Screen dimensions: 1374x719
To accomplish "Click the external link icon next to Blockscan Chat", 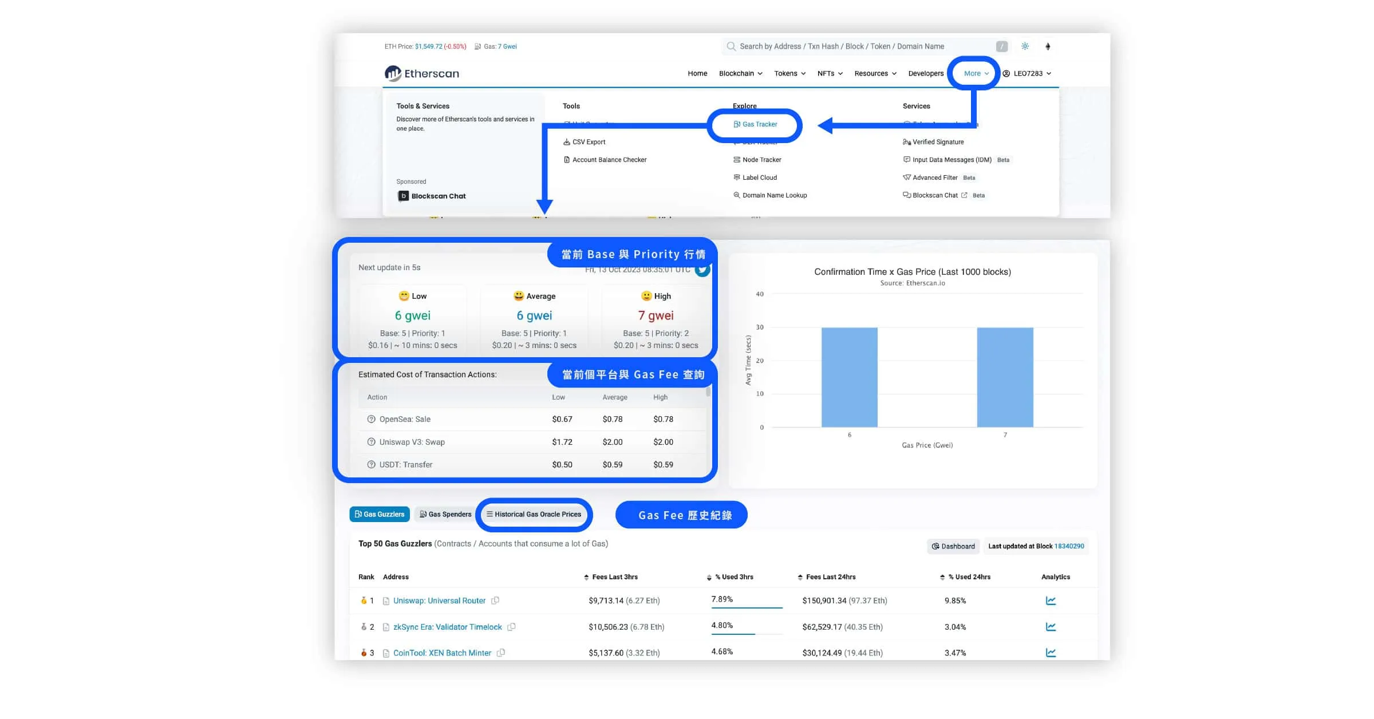I will [964, 195].
